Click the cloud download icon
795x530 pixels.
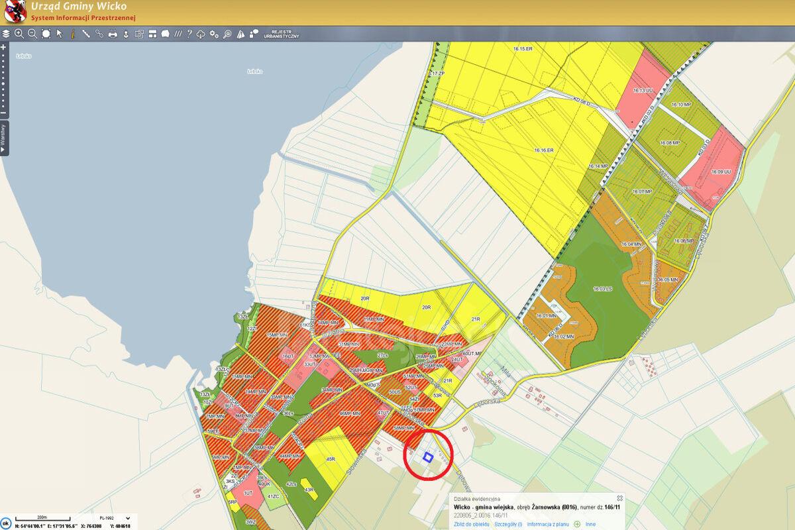(201, 34)
